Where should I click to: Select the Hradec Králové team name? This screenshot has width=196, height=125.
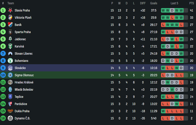pos(24,82)
